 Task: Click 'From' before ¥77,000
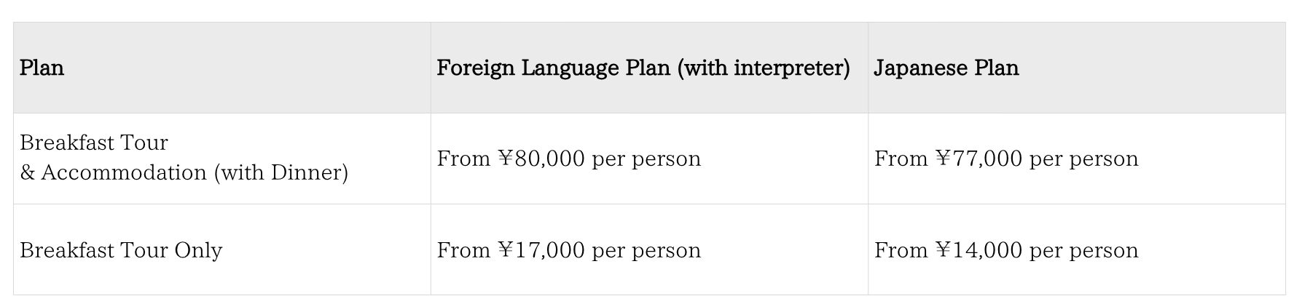901,159
